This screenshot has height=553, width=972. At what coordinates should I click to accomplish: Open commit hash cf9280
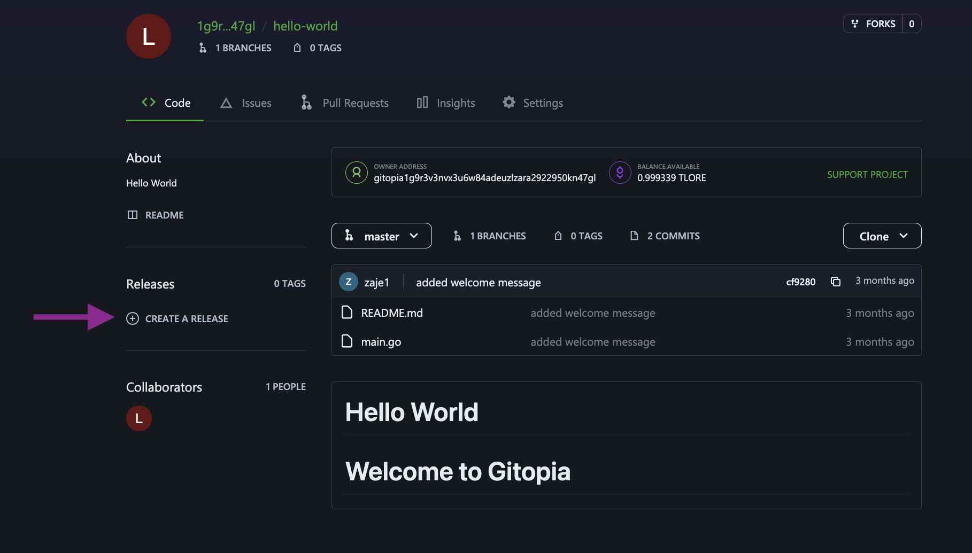801,282
